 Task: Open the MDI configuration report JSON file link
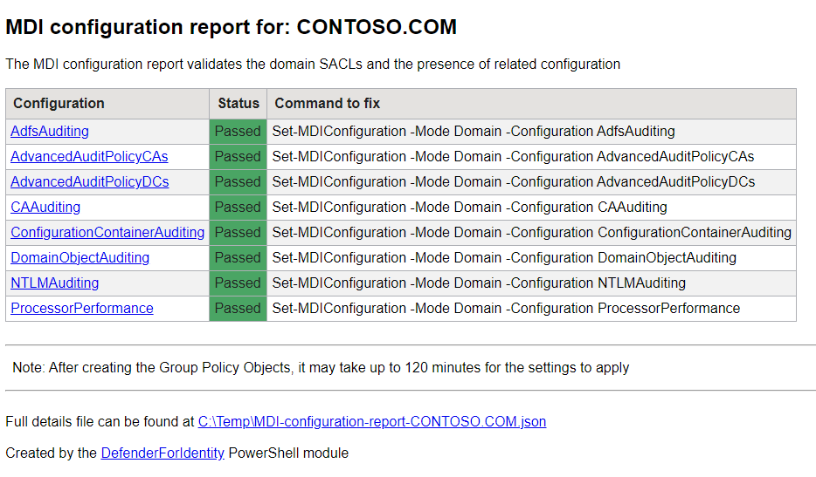(372, 422)
